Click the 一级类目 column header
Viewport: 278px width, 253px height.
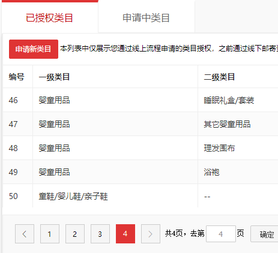coord(54,77)
